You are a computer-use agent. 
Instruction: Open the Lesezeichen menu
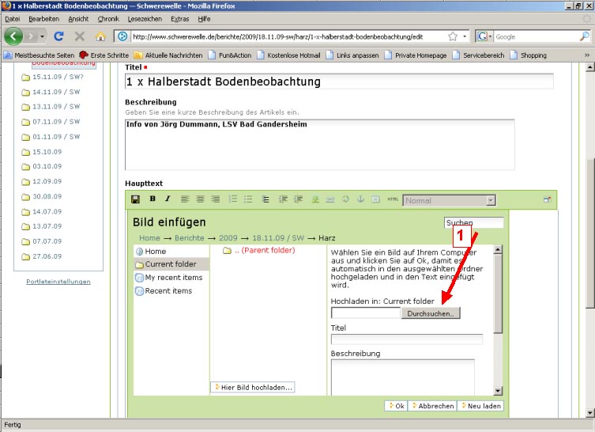pos(143,18)
